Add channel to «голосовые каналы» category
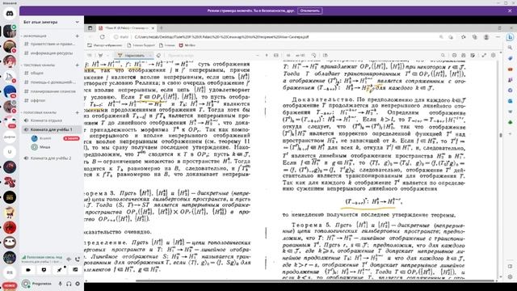Screen dimensions: 517x291 pyautogui.click(x=78, y=112)
